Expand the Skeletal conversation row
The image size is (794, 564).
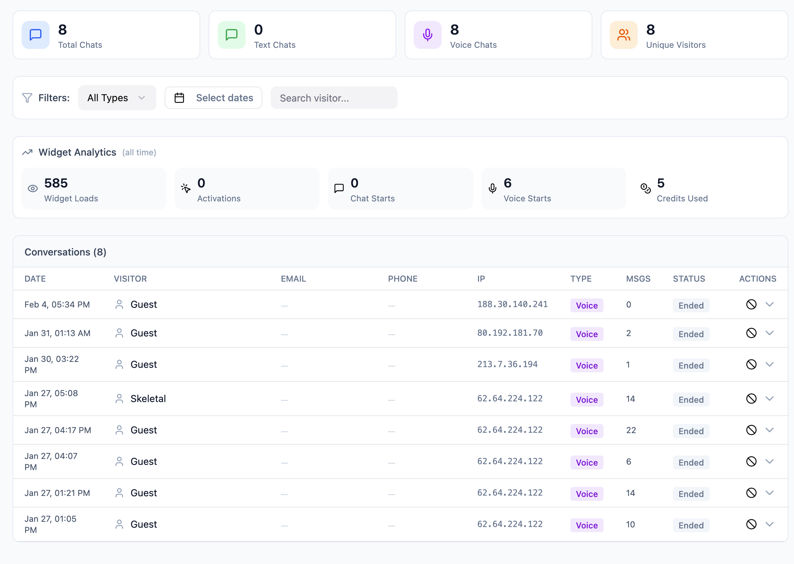770,398
